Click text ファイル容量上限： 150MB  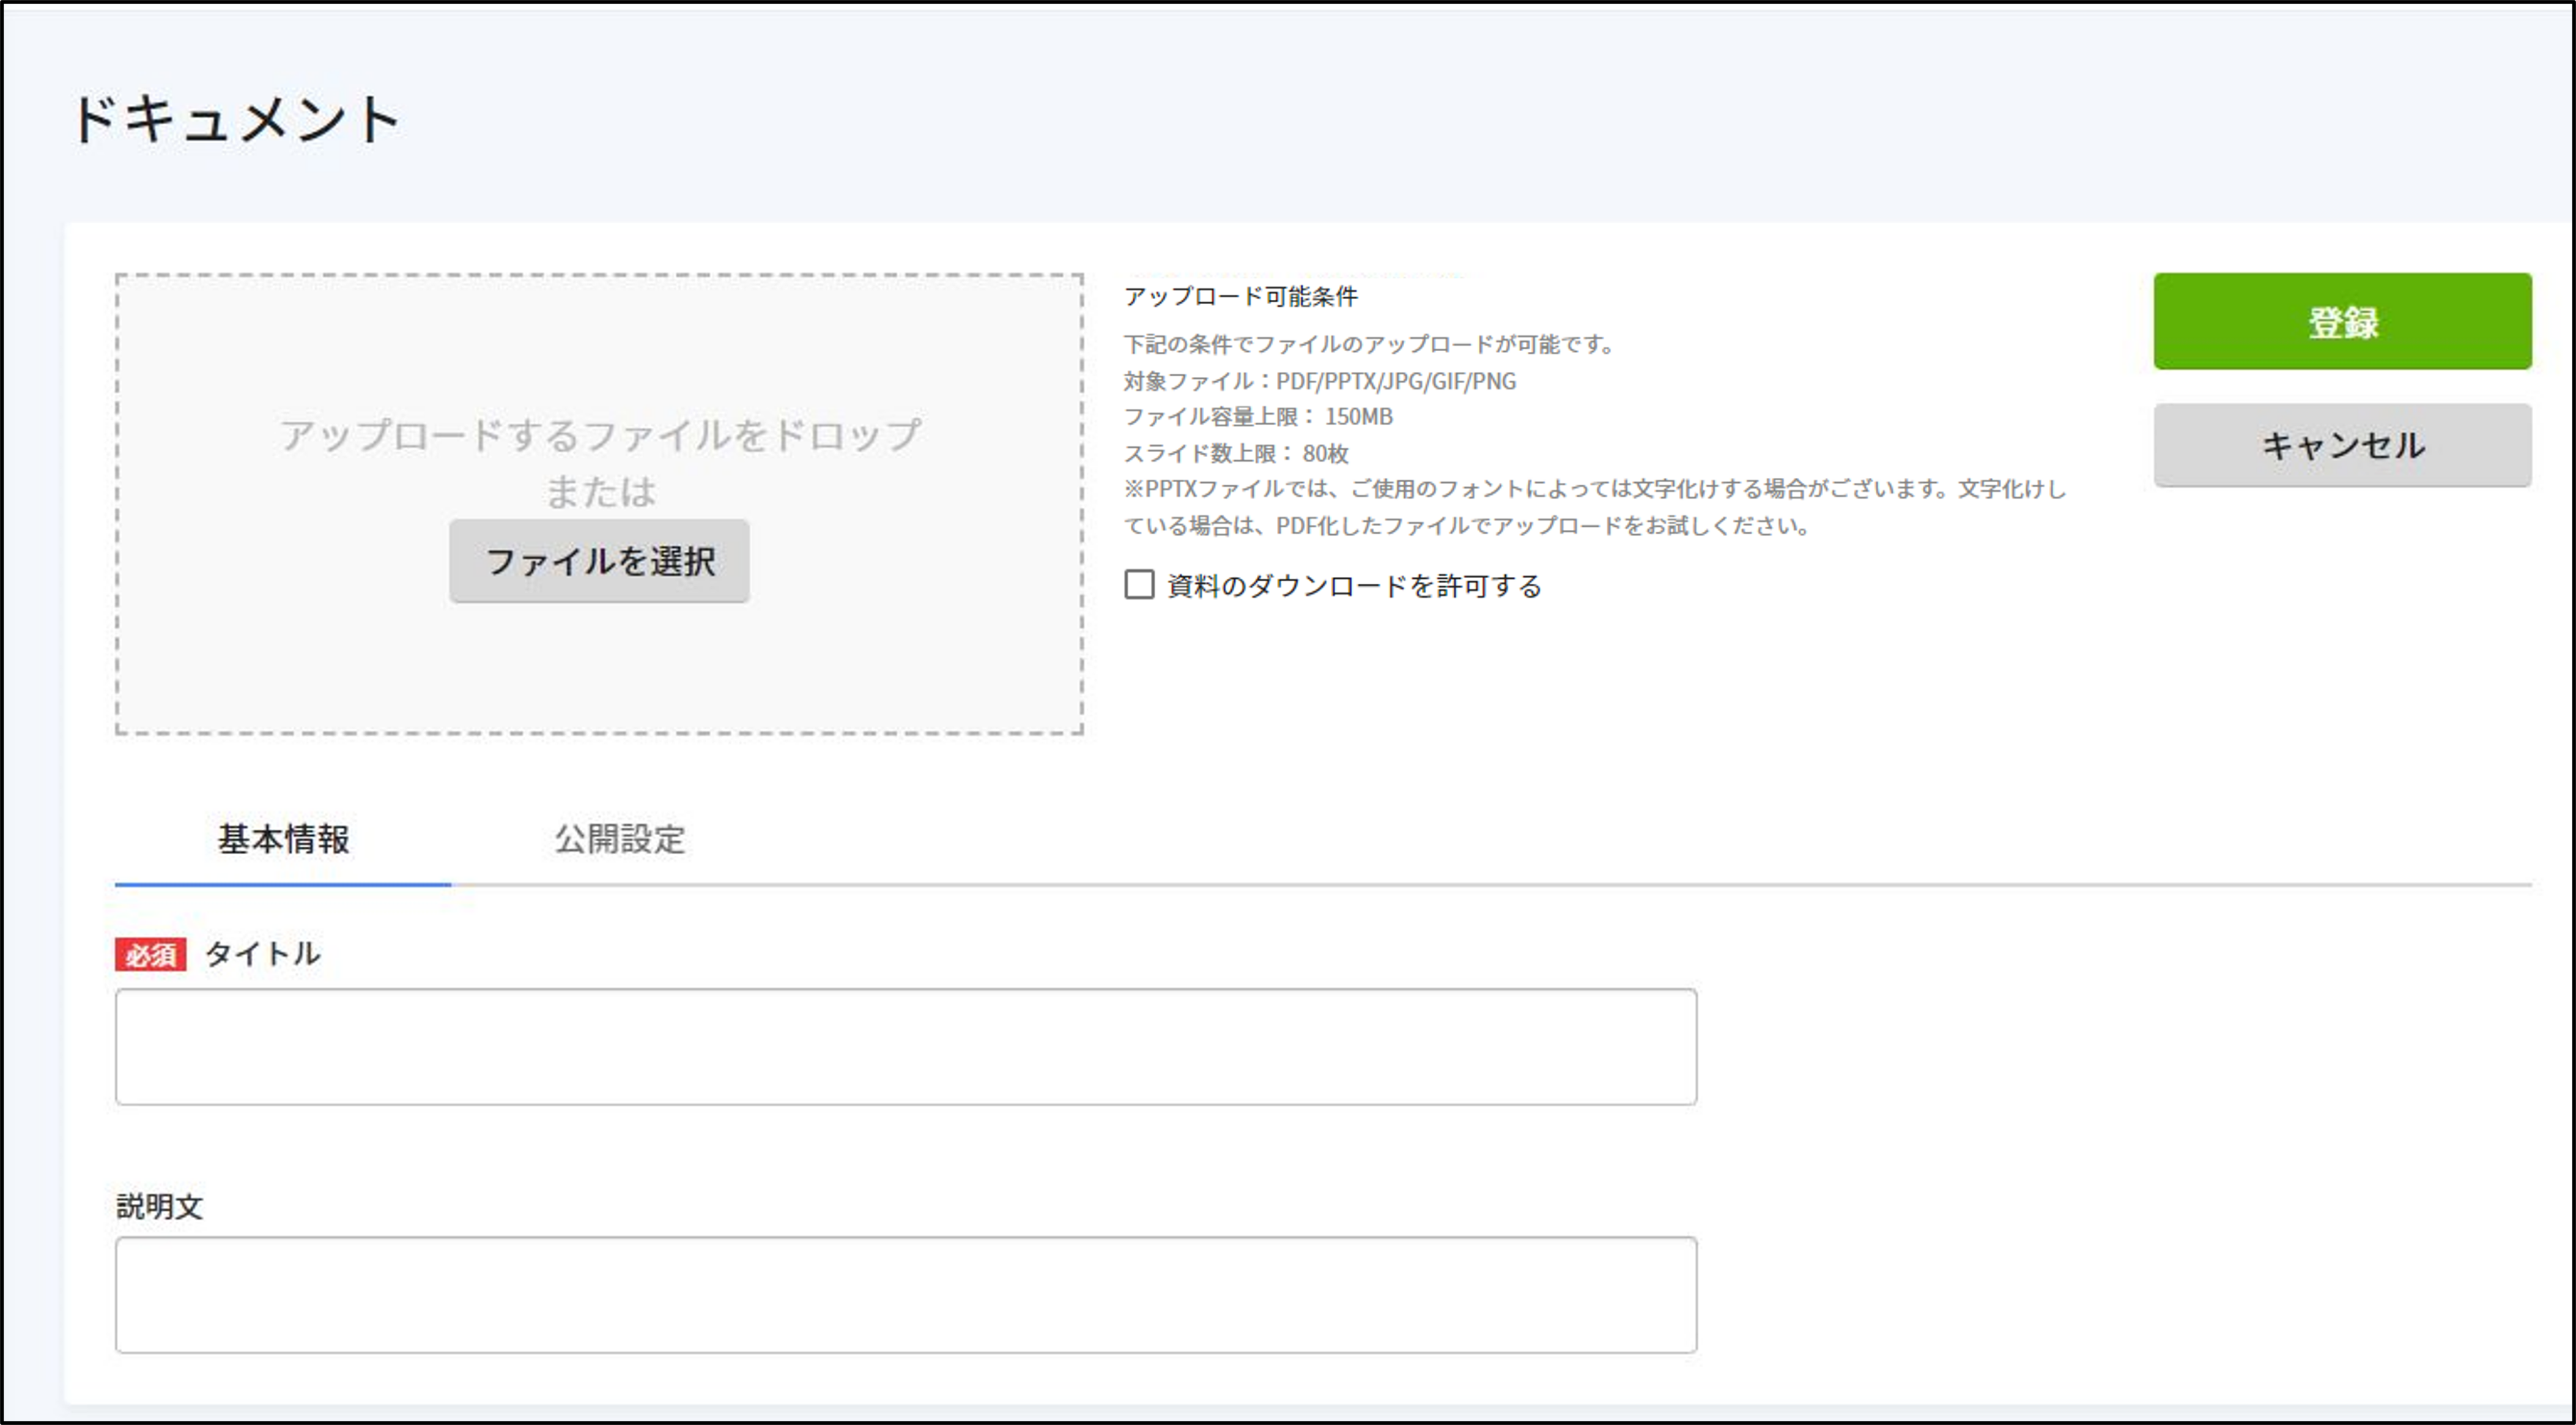(x=1258, y=416)
